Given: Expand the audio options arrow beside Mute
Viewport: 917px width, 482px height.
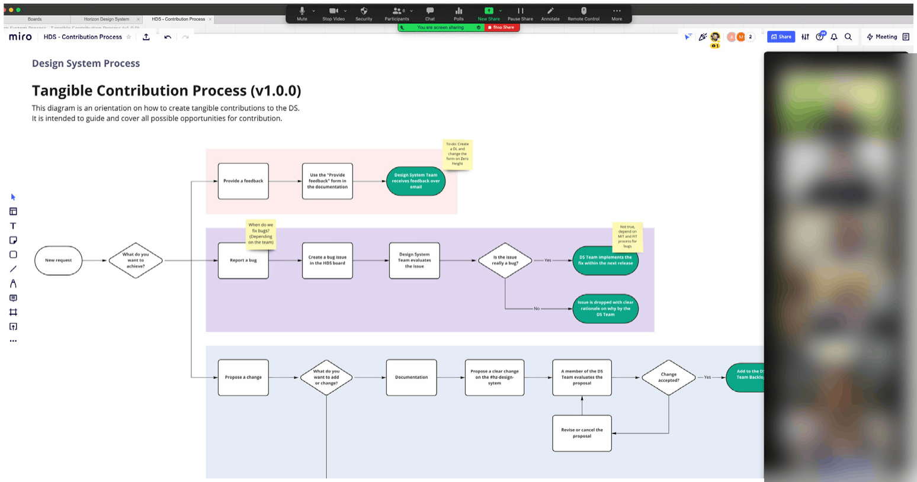Looking at the screenshot, I should pos(314,11).
